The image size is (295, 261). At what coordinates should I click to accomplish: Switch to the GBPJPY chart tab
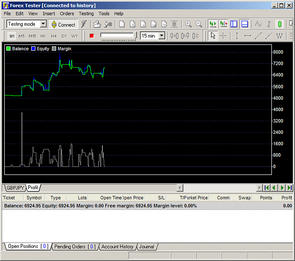click(15, 188)
